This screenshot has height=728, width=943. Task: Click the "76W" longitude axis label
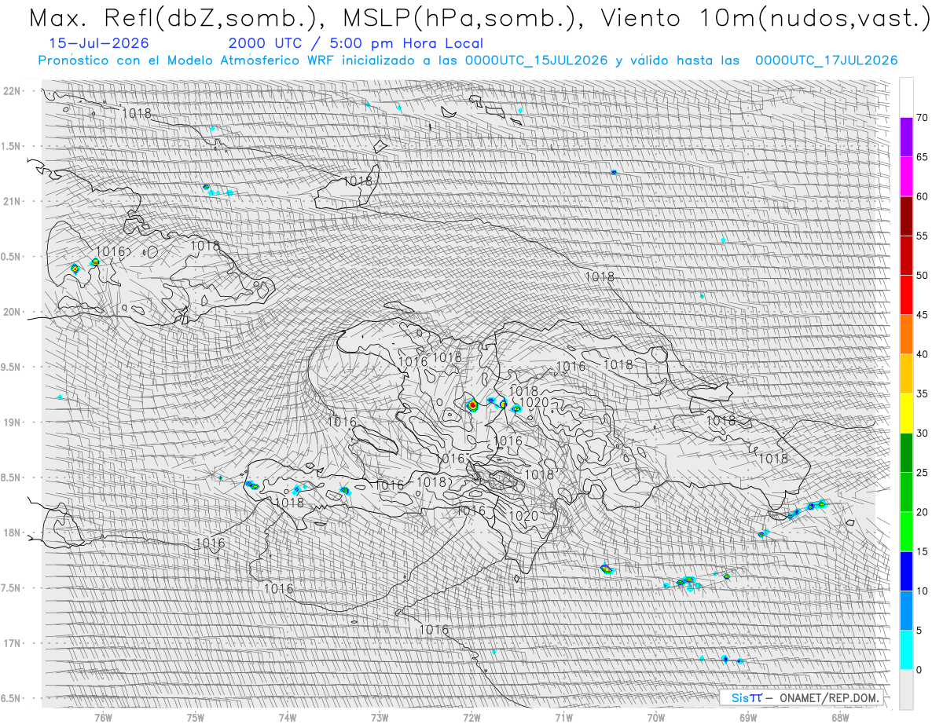tap(103, 716)
